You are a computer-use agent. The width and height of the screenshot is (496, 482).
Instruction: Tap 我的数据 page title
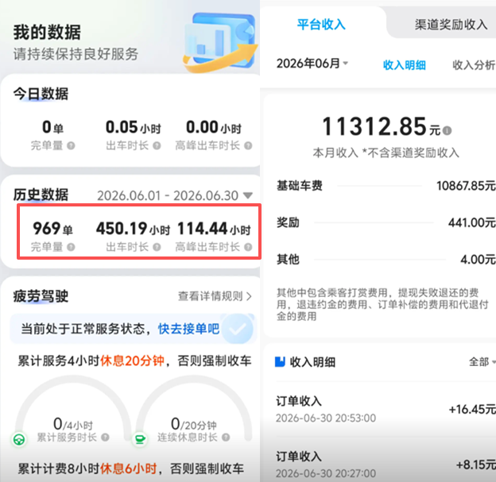point(47,32)
